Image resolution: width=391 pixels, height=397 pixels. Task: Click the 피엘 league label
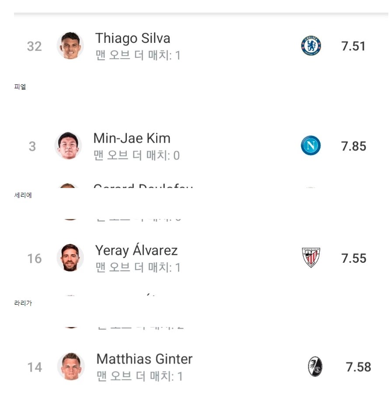pyautogui.click(x=20, y=87)
